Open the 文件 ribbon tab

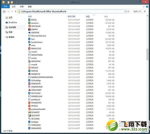pos(5,6)
